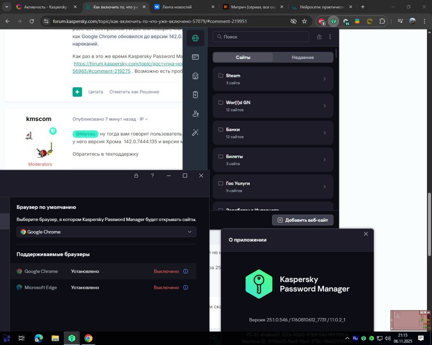Expand the Steam folder
This screenshot has width=432, height=345.
273,79
